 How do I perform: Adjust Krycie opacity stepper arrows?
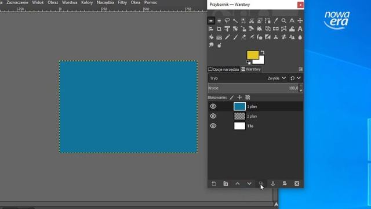[x=300, y=88]
